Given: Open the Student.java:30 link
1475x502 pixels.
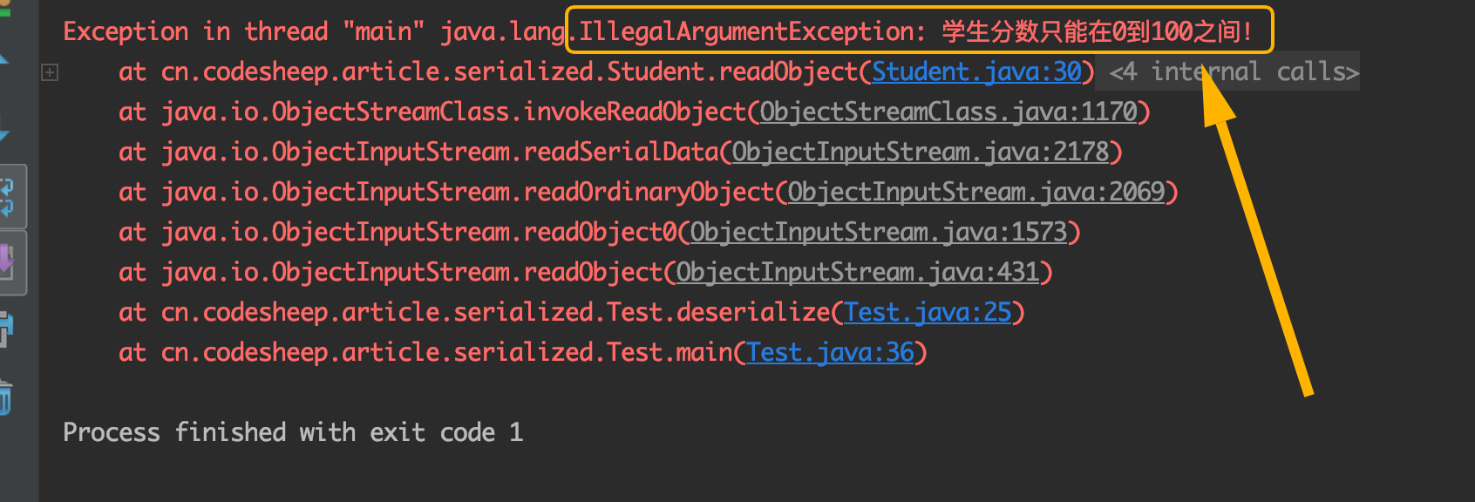Looking at the screenshot, I should (976, 71).
